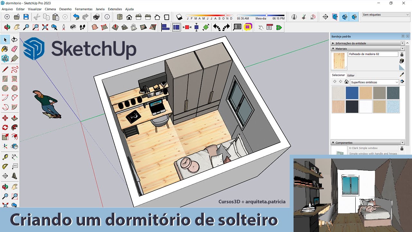Pick the Tape Measure tool
Image resolution: width=412 pixels, height=232 pixels.
coord(5,157)
